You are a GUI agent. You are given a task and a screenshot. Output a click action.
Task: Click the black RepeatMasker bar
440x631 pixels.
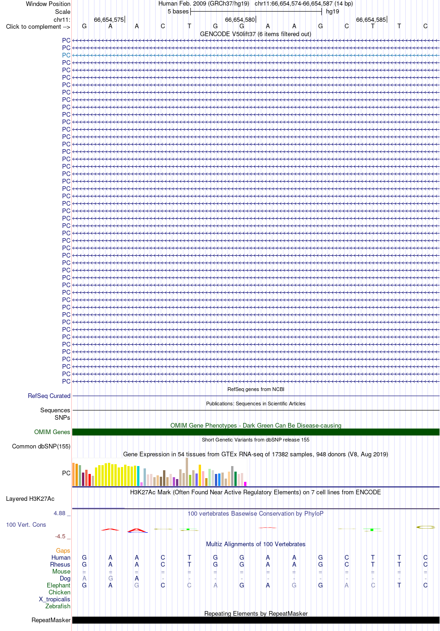[x=256, y=620]
